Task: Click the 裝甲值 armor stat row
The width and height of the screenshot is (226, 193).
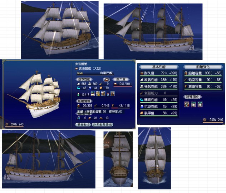Action: [159, 113]
